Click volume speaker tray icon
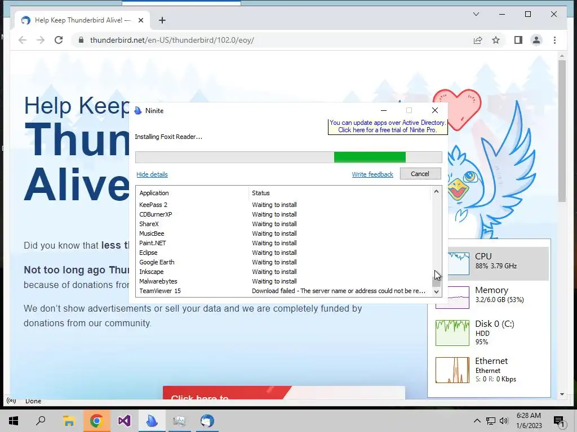The height and width of the screenshot is (432, 577). click(504, 421)
